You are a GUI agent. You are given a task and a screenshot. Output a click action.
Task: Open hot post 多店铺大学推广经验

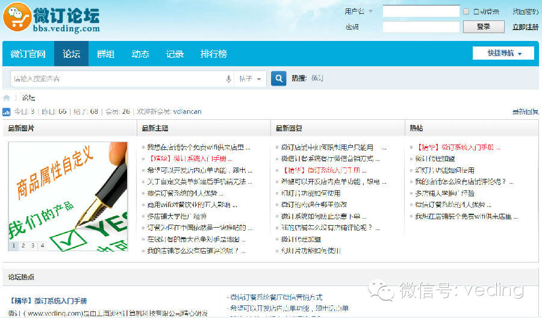(444, 193)
